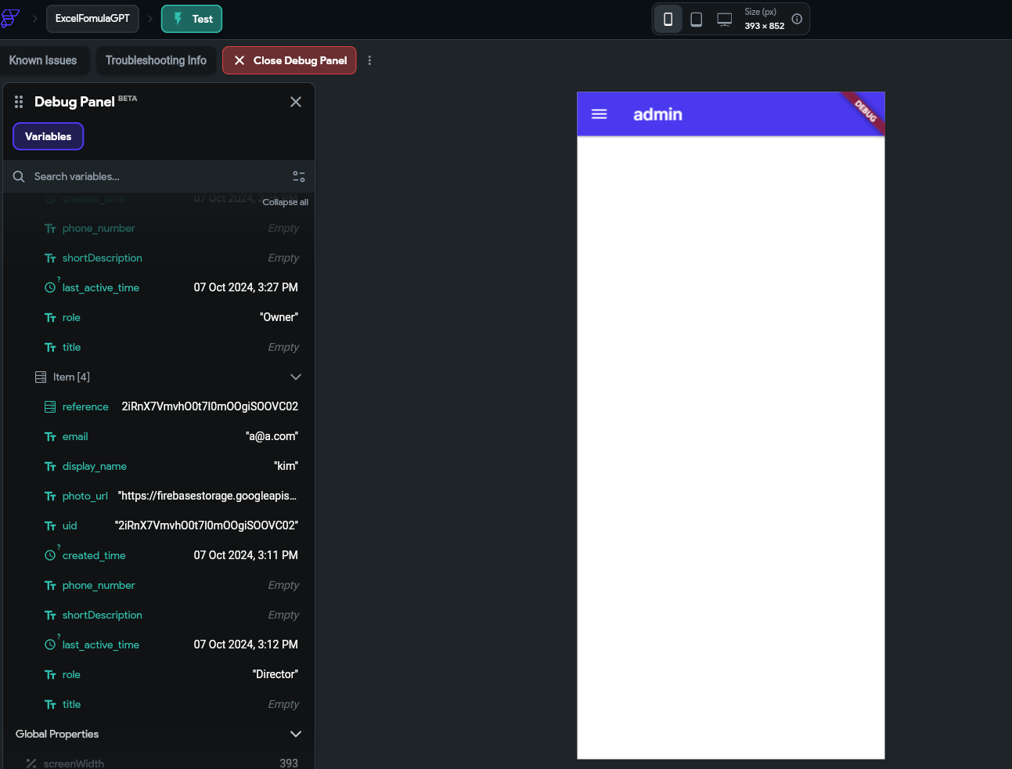Select the uid value in quotes
The width and height of the screenshot is (1012, 769).
tap(207, 525)
